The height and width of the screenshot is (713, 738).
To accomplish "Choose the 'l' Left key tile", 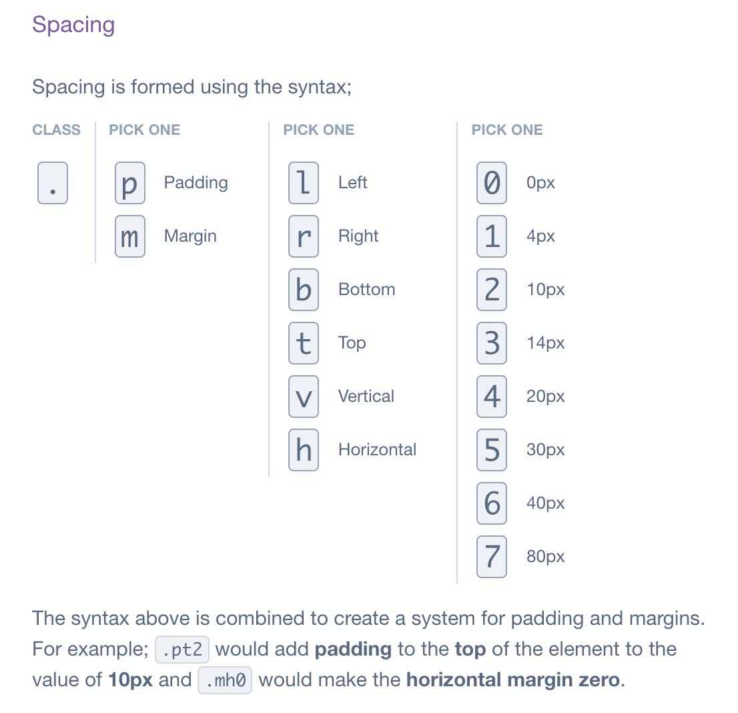I will (304, 183).
